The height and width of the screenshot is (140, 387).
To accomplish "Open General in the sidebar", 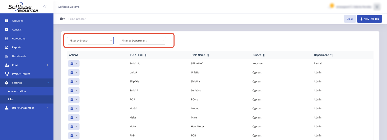I will 27,30.
